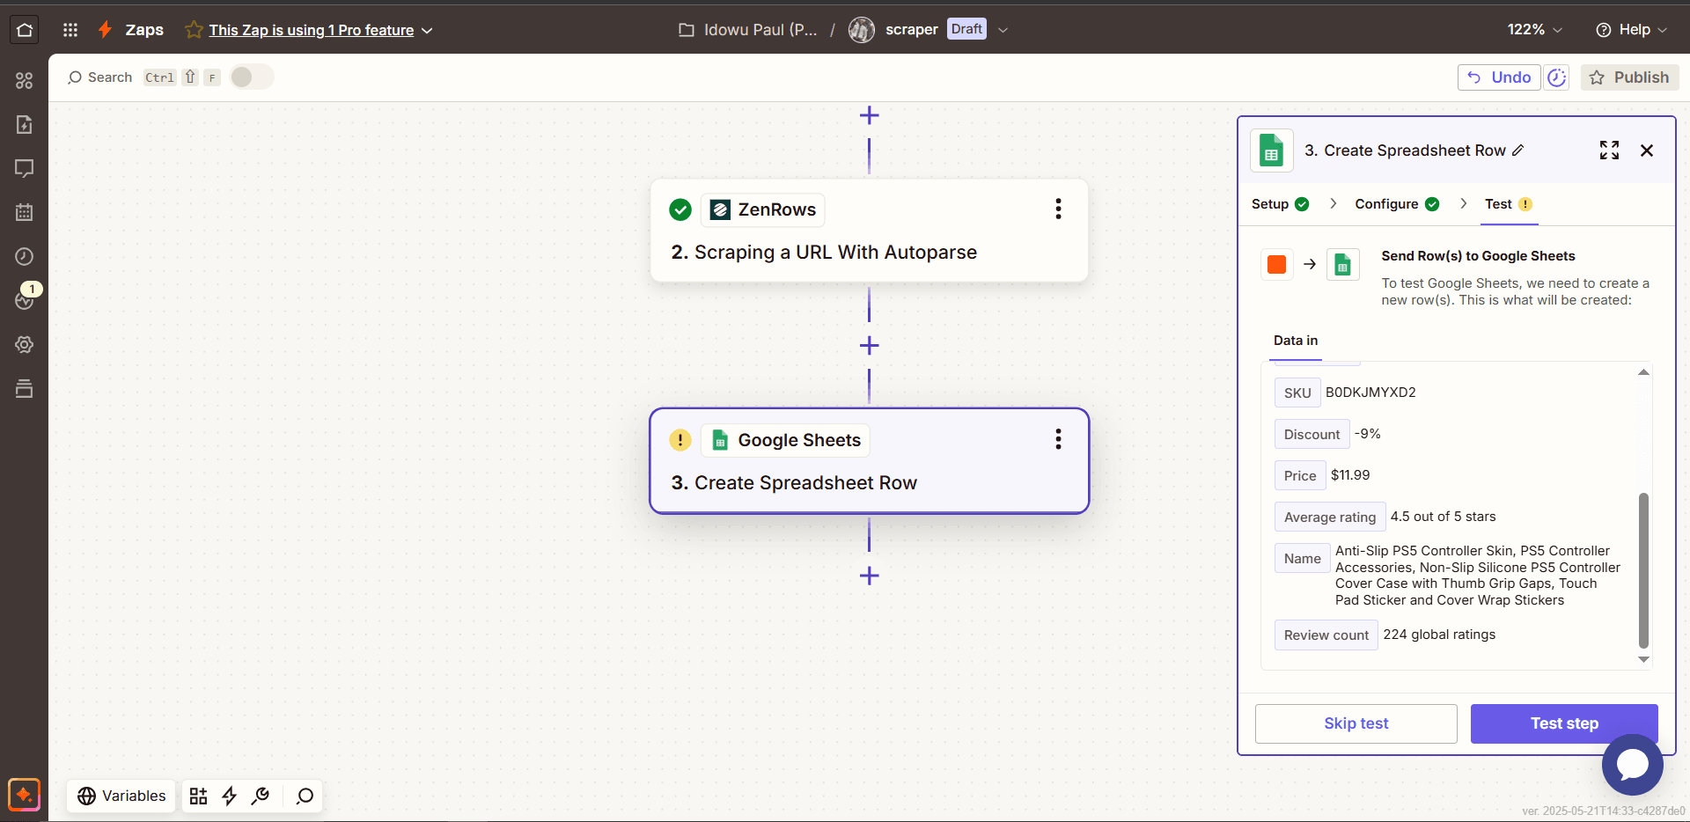Add a step between ZenRows and Google Sheets
The image size is (1690, 822).
click(x=869, y=346)
